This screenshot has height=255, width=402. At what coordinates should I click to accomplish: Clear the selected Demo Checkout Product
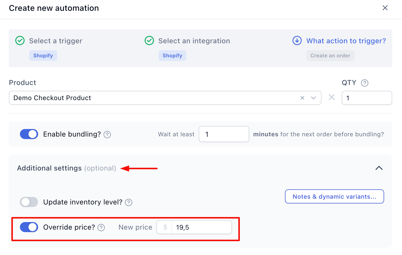click(x=302, y=98)
